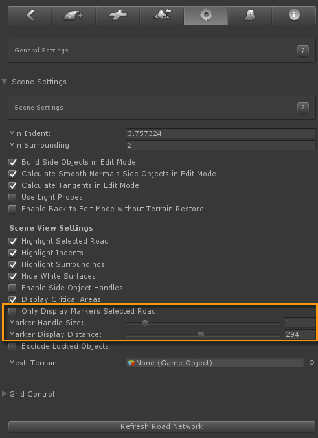Select the gear settings tab icon

206,16
